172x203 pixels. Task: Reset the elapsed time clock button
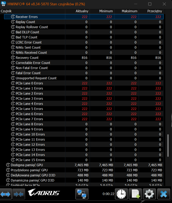(x=121, y=194)
